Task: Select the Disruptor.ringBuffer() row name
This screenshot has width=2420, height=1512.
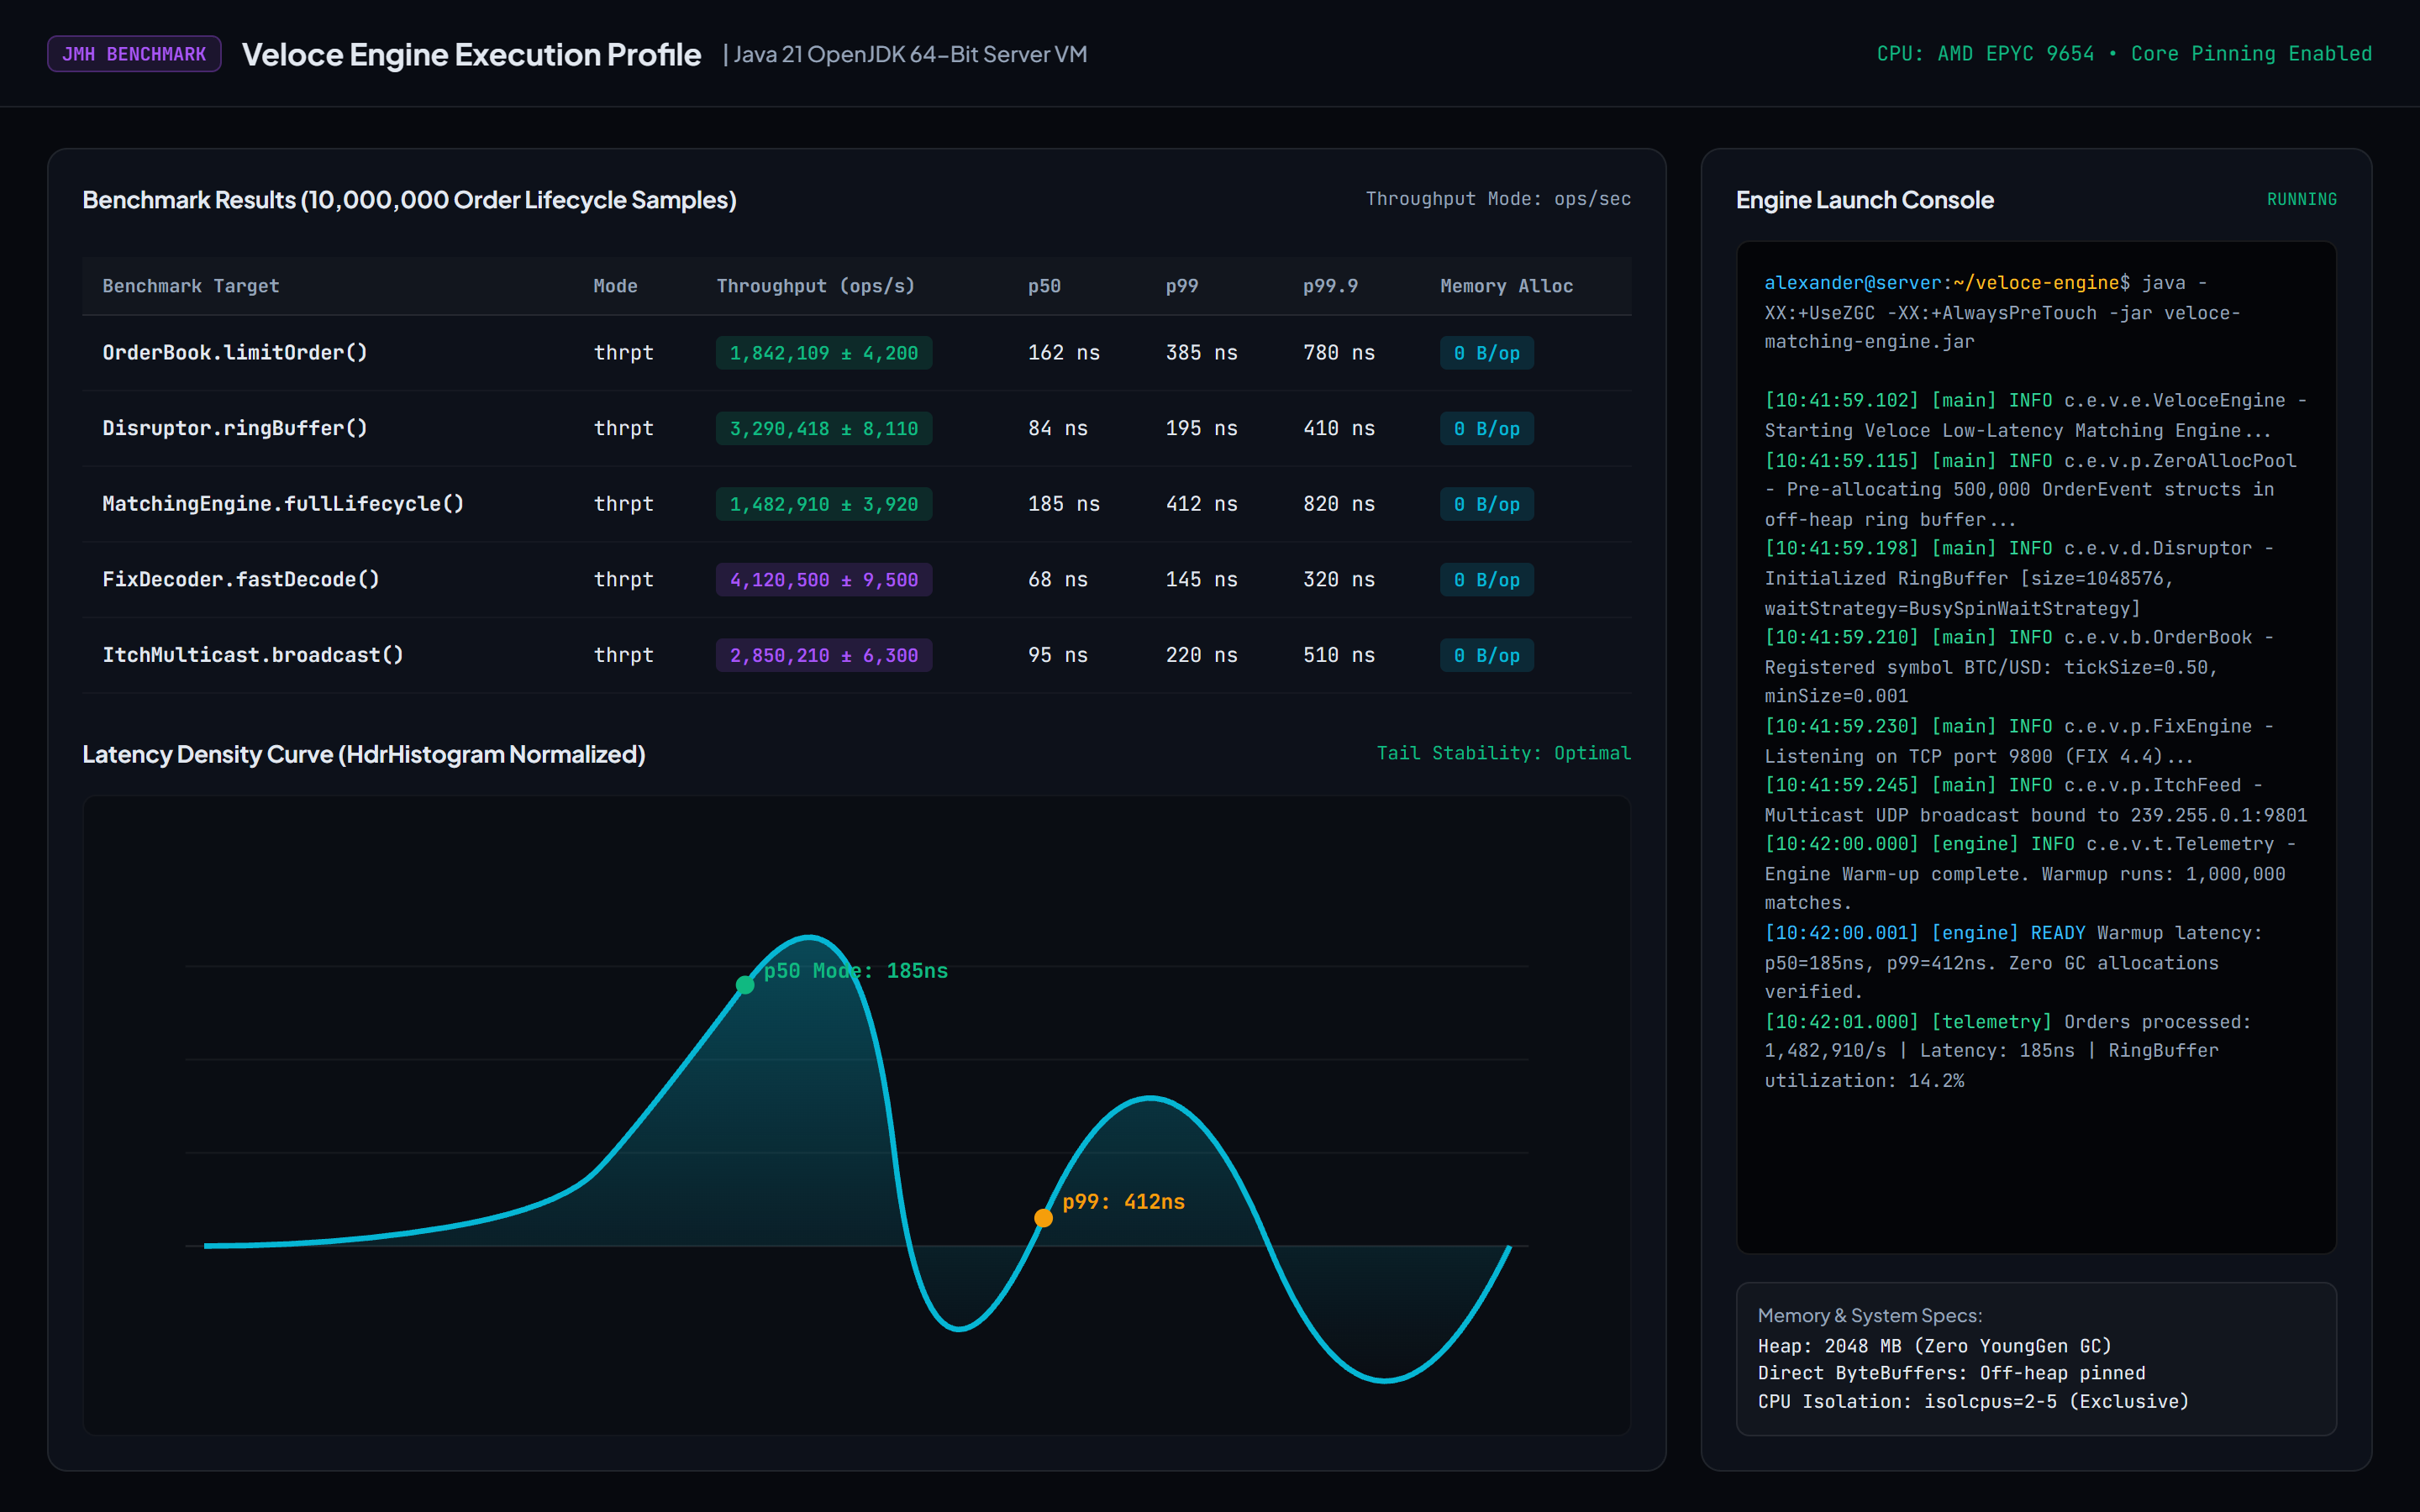Action: [x=235, y=428]
